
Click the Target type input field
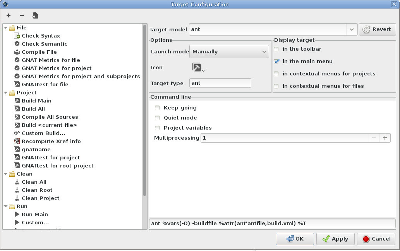(x=220, y=83)
